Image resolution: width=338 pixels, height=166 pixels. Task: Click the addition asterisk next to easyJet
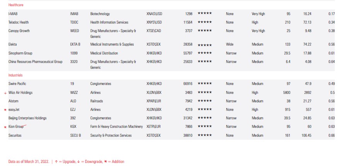pyautogui.click(x=5, y=110)
